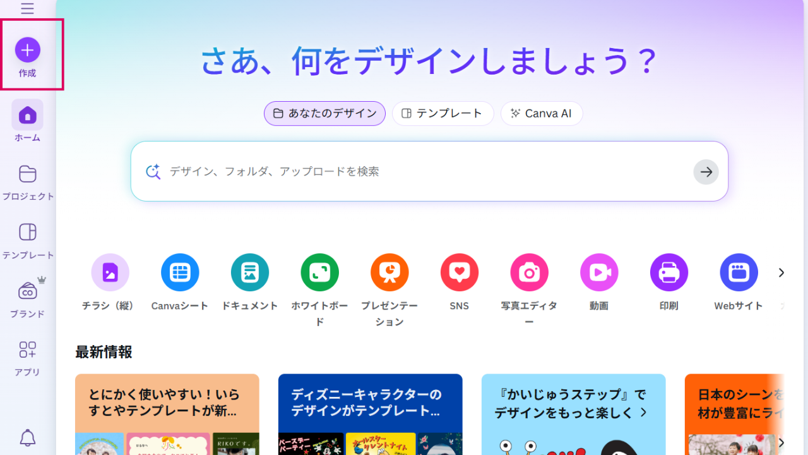Expand design types with the right chevron
Viewport: 808px width, 455px height.
tap(781, 273)
